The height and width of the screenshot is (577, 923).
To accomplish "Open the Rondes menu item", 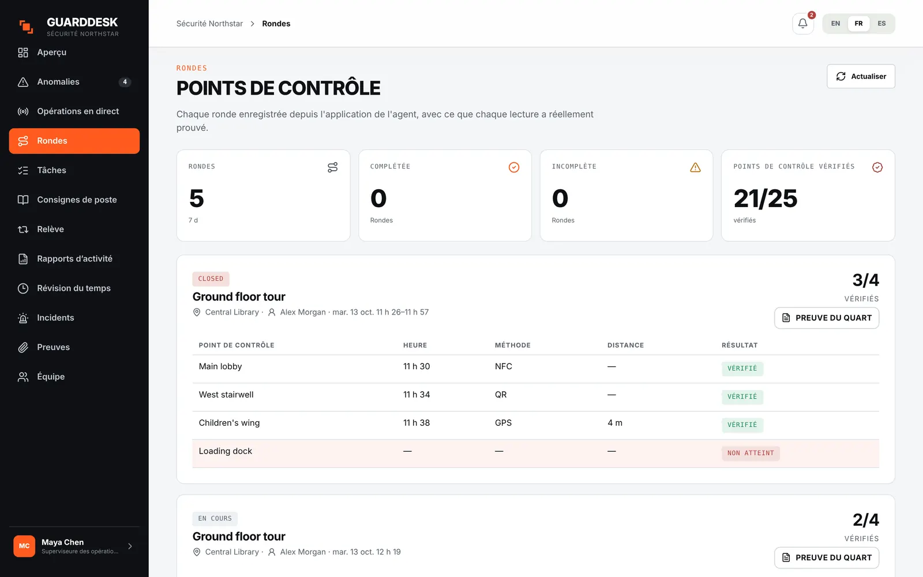I will [74, 141].
